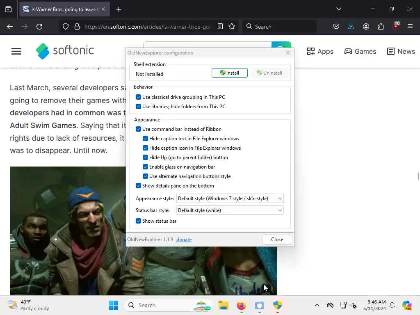Click the Softonic teal search button

[281, 45]
